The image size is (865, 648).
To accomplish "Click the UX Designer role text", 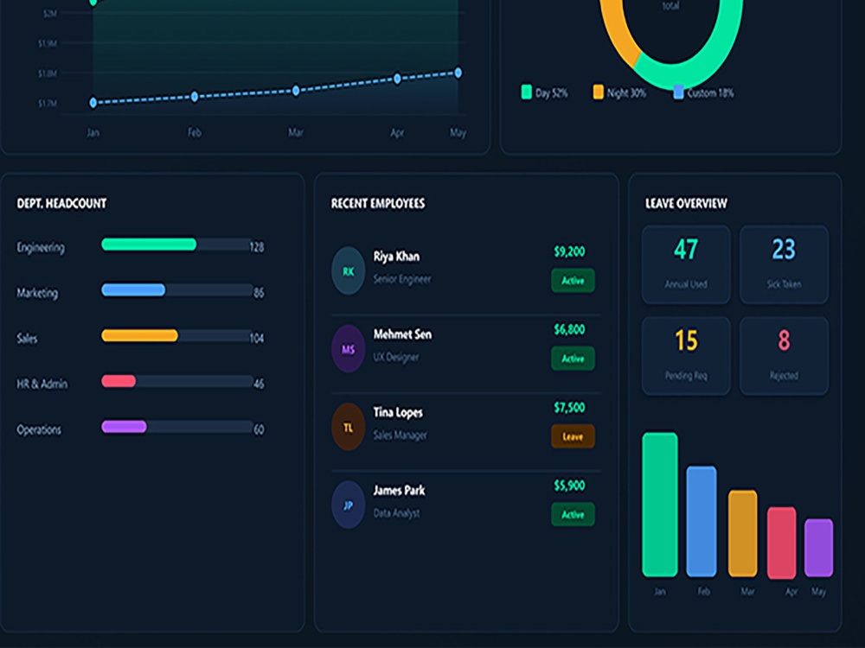I will 396,357.
